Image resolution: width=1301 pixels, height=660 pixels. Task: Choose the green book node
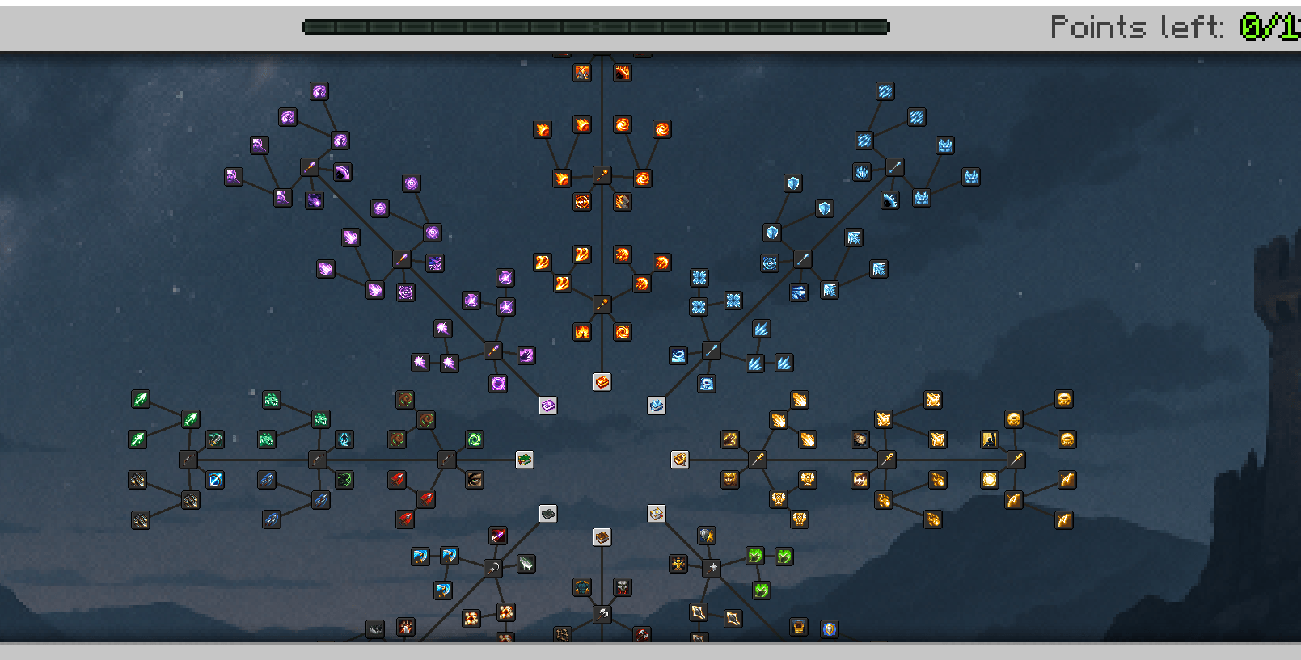click(x=525, y=460)
